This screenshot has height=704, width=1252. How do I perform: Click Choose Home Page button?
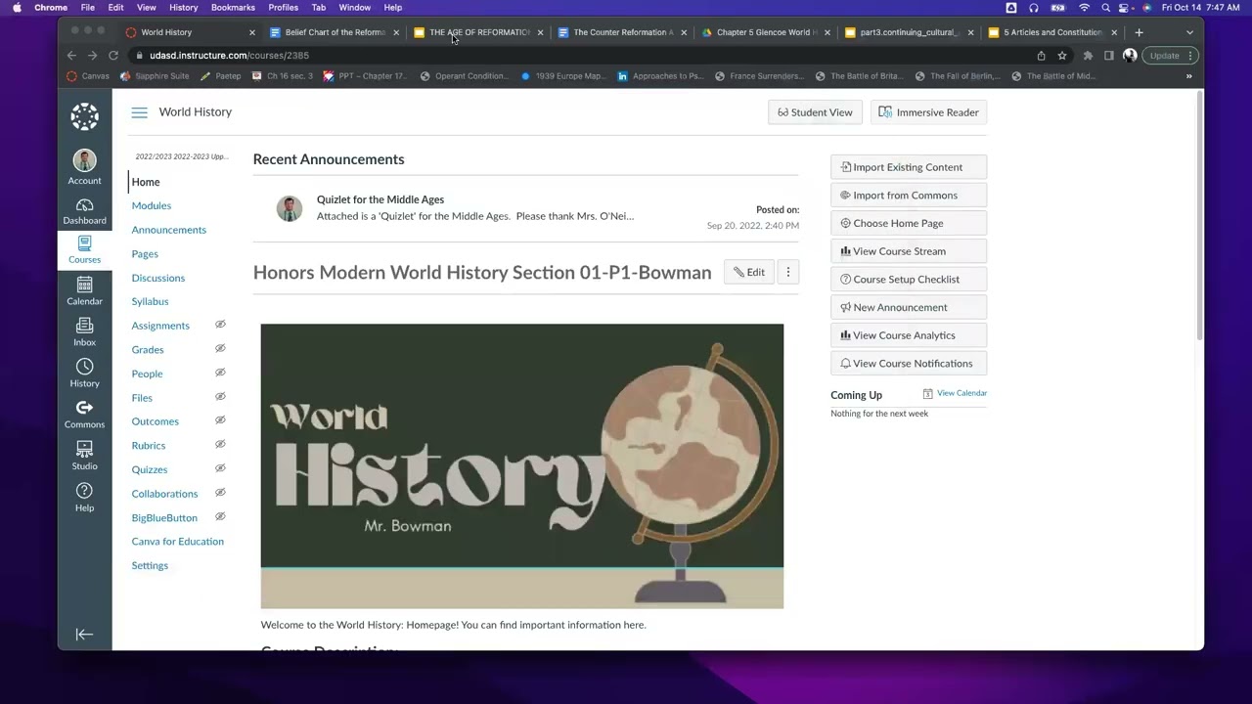tap(909, 223)
